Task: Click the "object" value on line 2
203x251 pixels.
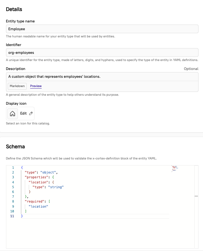Action: point(48,172)
